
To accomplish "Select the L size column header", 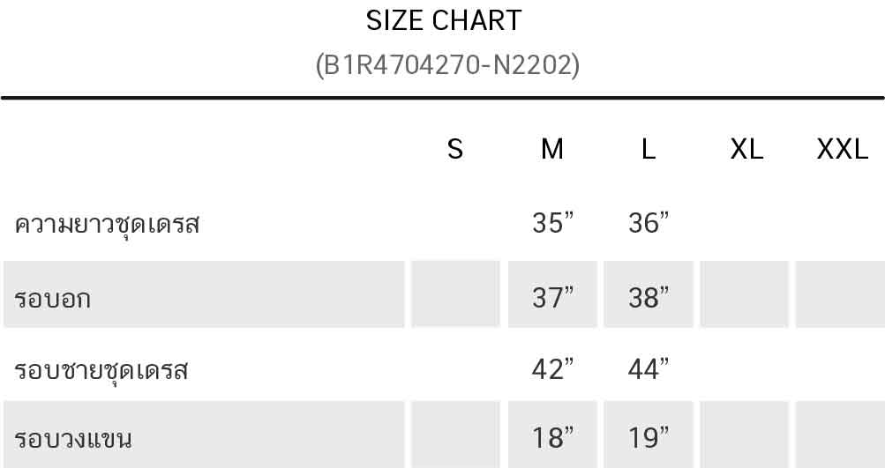I will point(649,150).
